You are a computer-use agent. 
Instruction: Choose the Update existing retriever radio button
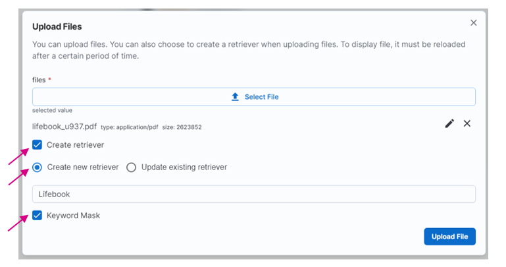pyautogui.click(x=131, y=167)
